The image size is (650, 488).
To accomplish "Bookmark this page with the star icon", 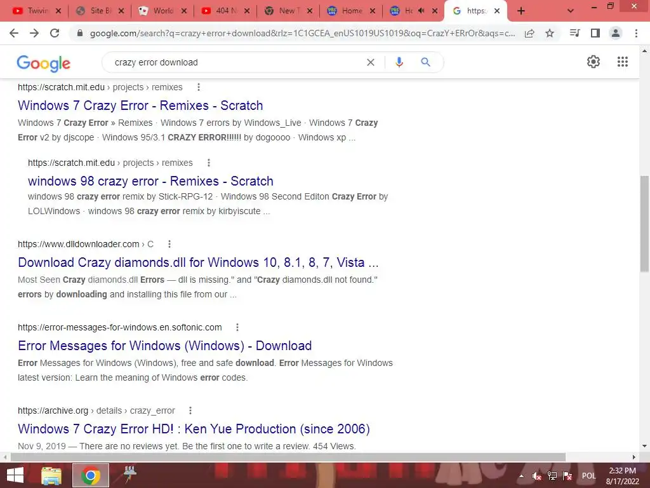I will coord(550,33).
